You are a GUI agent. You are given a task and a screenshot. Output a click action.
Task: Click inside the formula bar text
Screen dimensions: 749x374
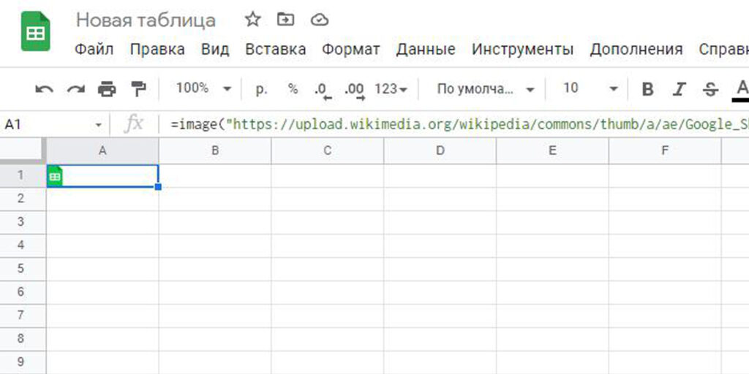click(x=453, y=124)
